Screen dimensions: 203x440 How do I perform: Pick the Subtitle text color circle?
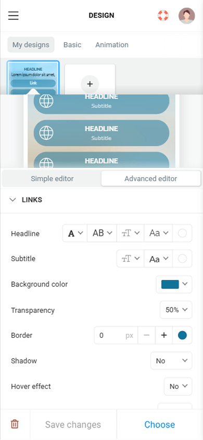tap(182, 259)
